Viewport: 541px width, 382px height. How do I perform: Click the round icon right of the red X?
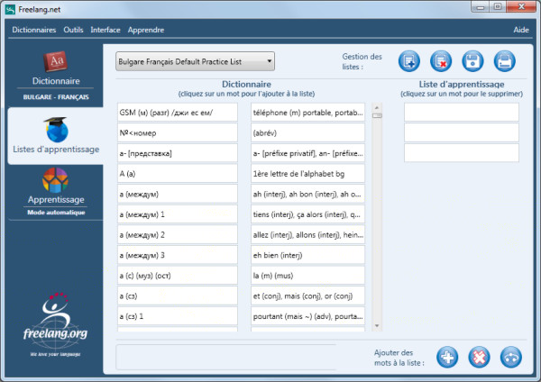click(511, 357)
